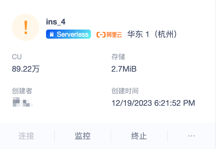Click the blurred creator name
Screen dimensions: 216x149
(23, 102)
